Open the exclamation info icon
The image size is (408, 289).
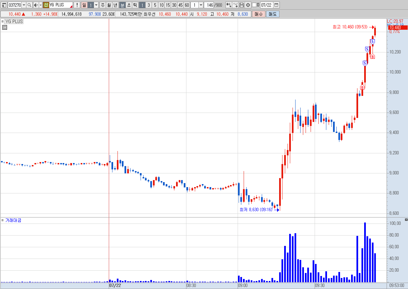click(x=77, y=5)
